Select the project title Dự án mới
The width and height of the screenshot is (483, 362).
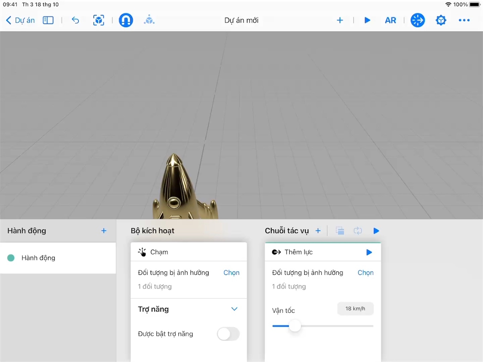click(241, 20)
